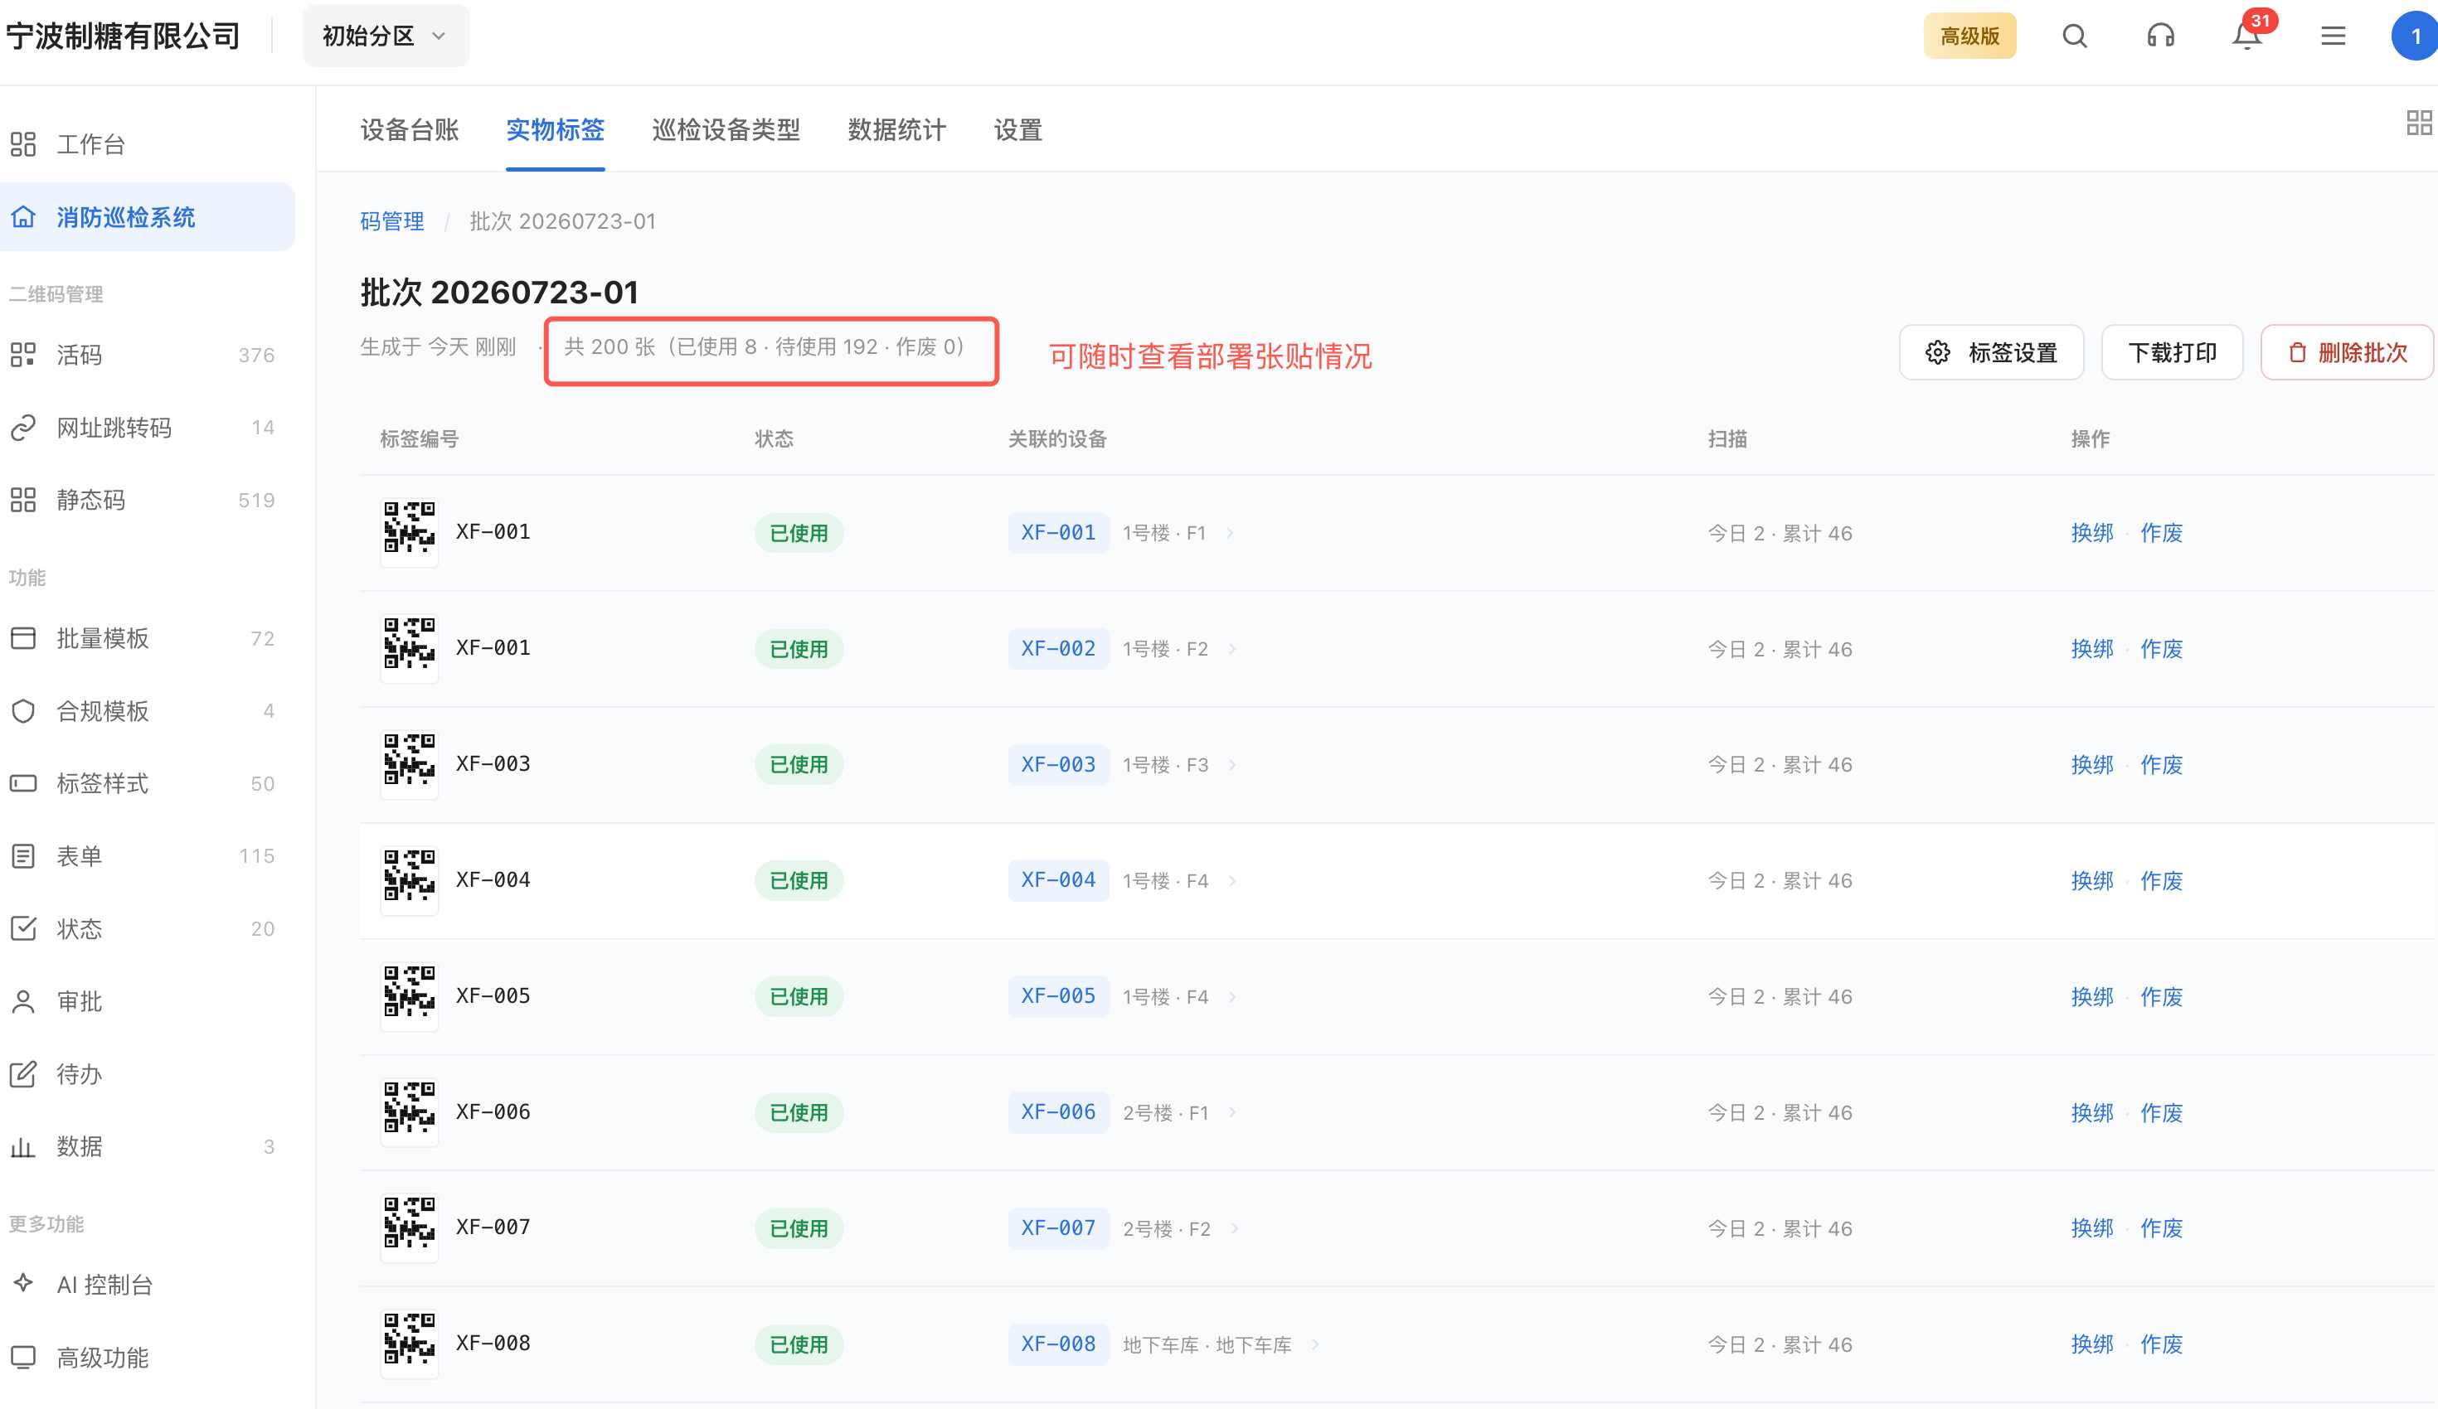This screenshot has width=2438, height=1409.
Task: Open linked device XF-005 tag
Action: [1058, 996]
